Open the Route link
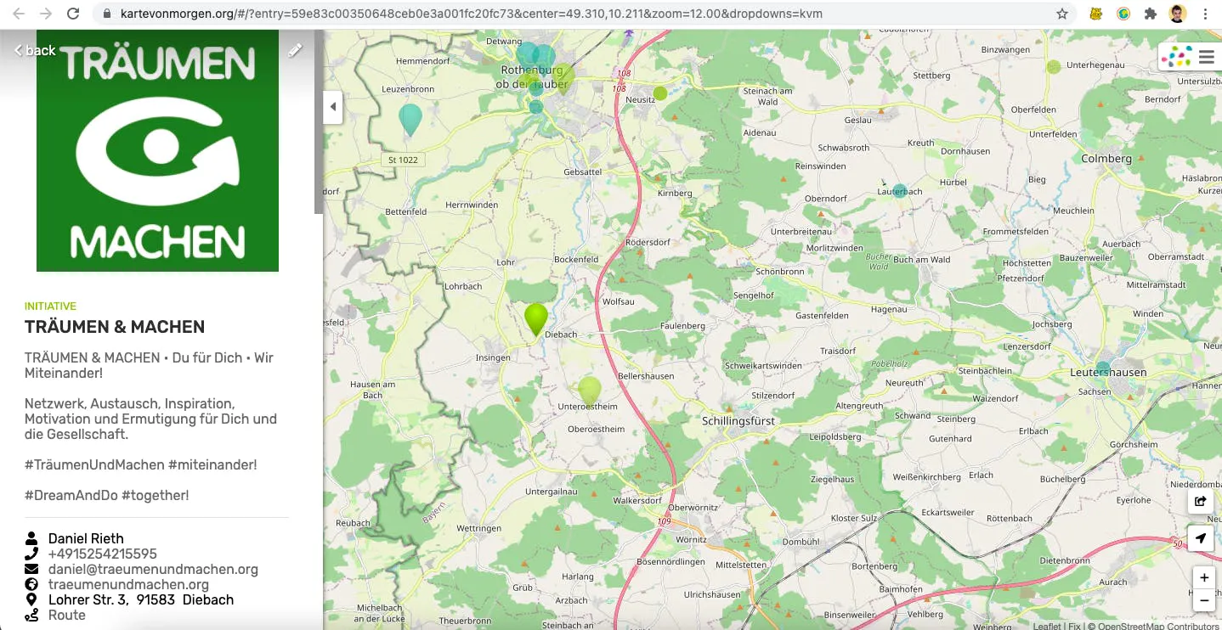 (67, 615)
